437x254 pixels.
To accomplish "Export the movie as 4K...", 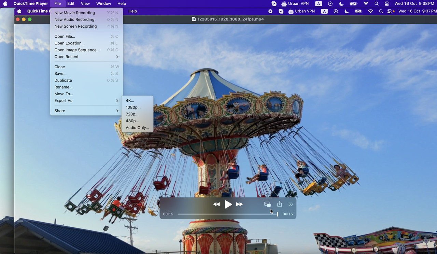I will click(x=137, y=101).
